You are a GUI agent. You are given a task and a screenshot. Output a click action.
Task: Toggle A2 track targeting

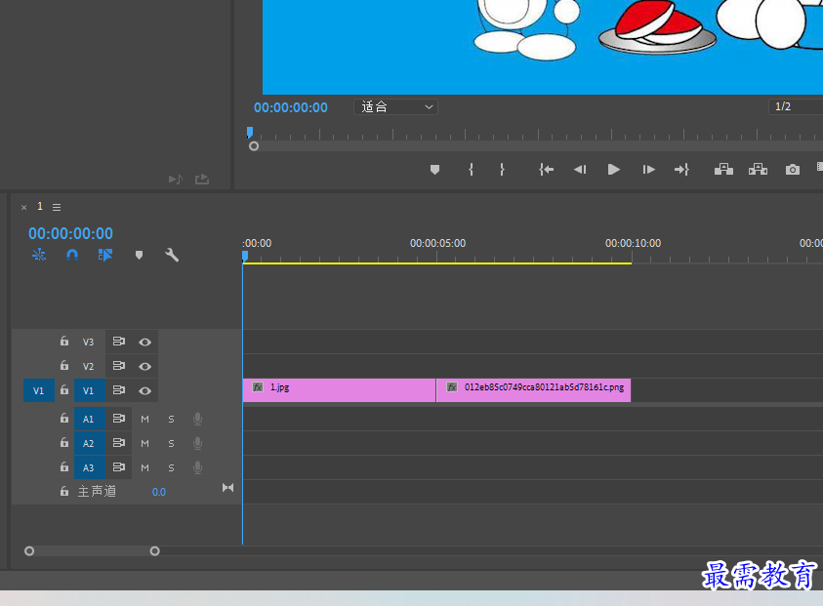coord(89,443)
